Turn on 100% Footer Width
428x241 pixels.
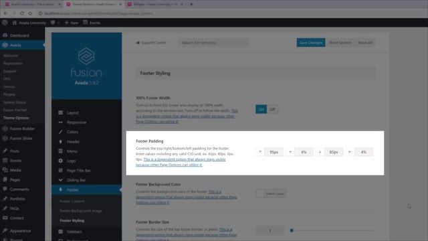(261, 109)
